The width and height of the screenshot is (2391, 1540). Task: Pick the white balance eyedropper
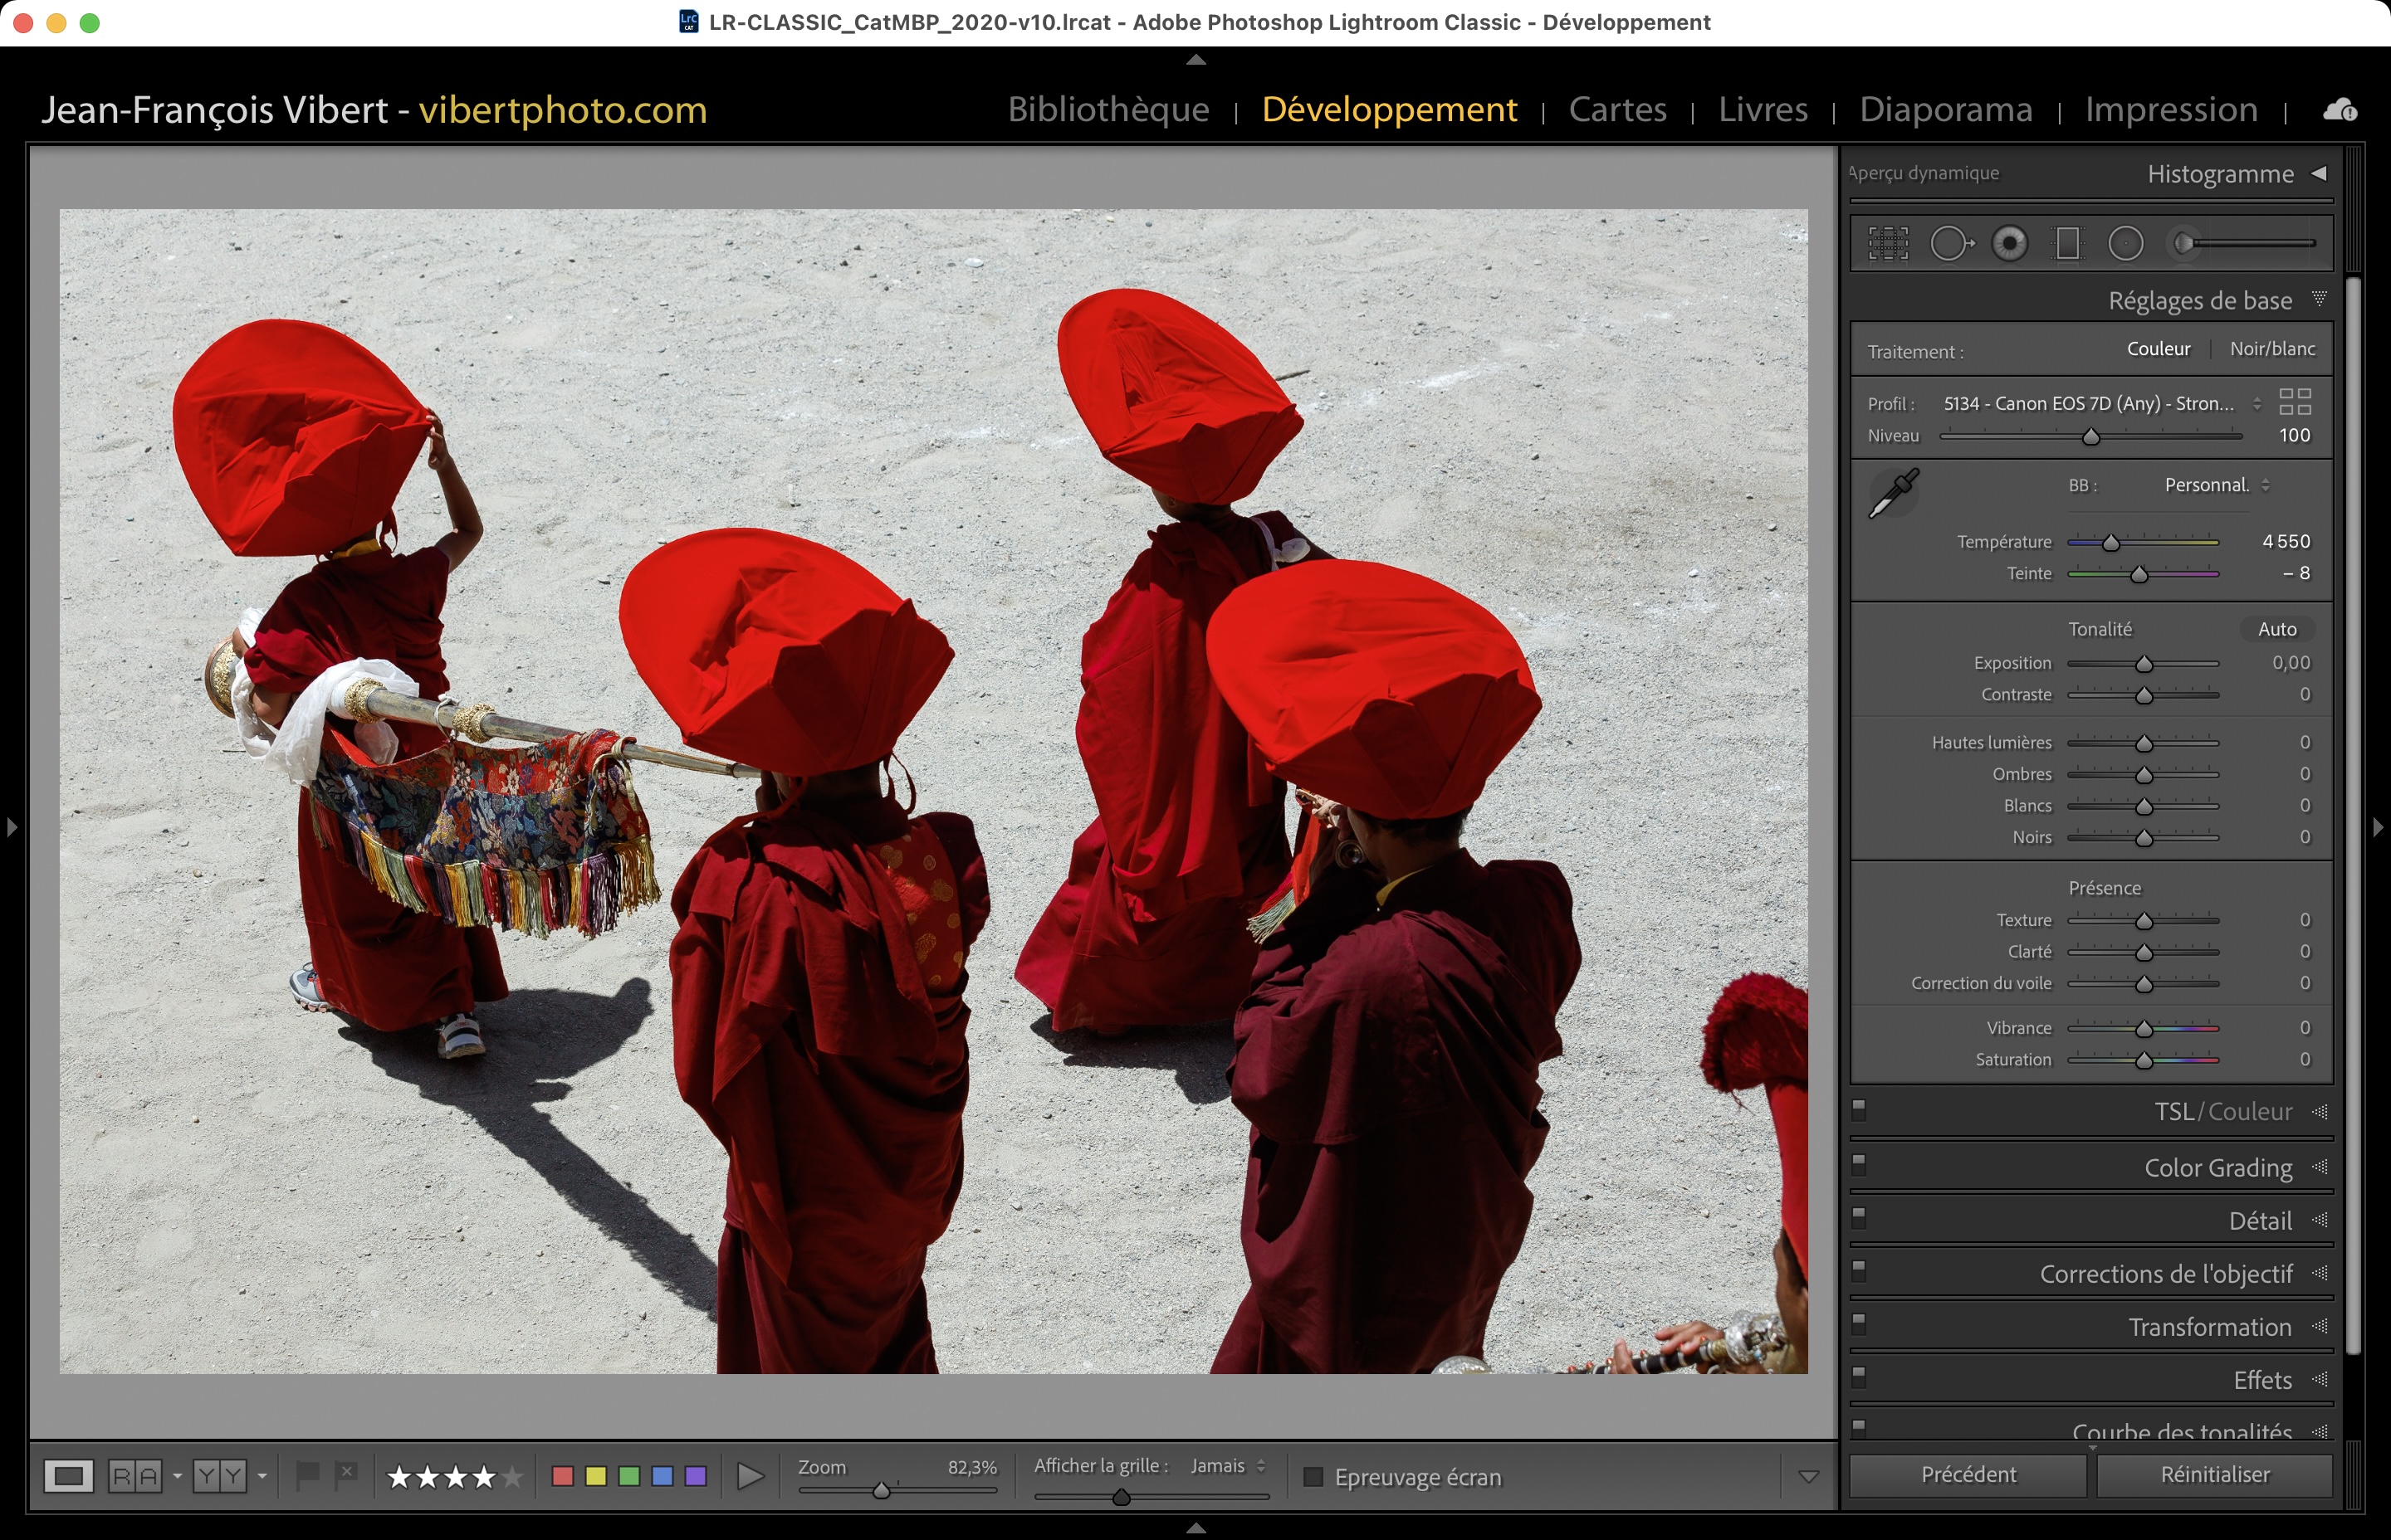point(1893,493)
